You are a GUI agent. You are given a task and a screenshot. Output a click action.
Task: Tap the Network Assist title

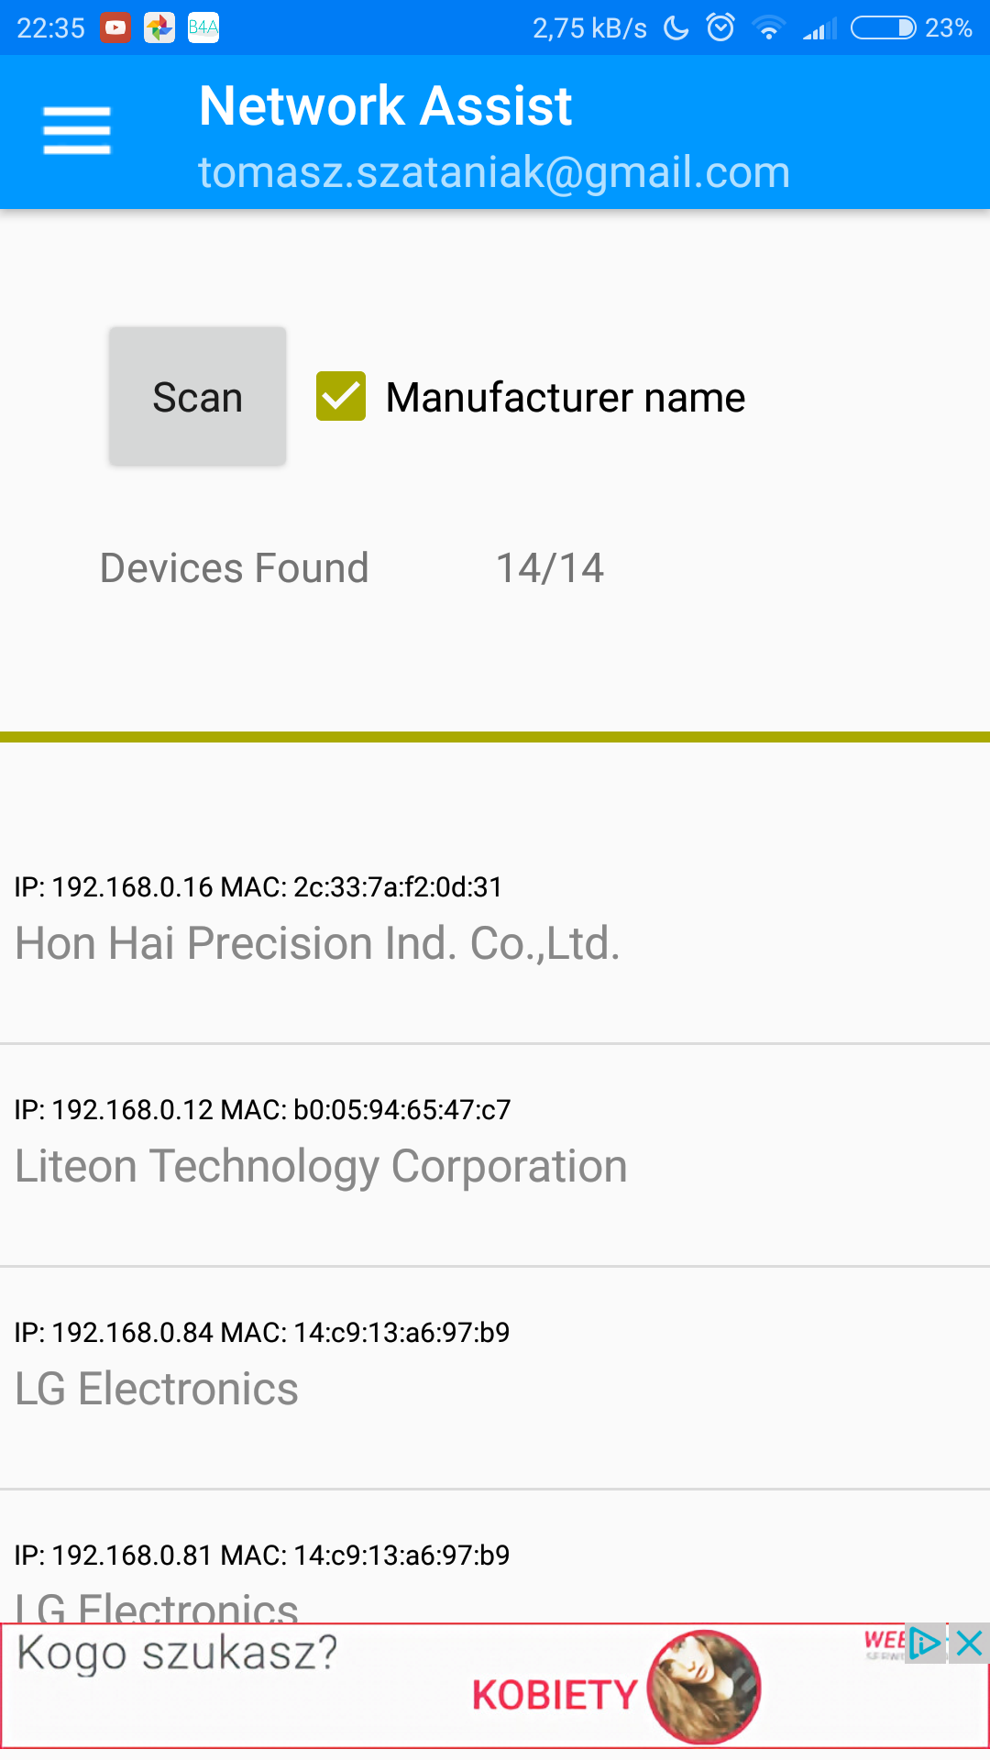[x=385, y=105]
